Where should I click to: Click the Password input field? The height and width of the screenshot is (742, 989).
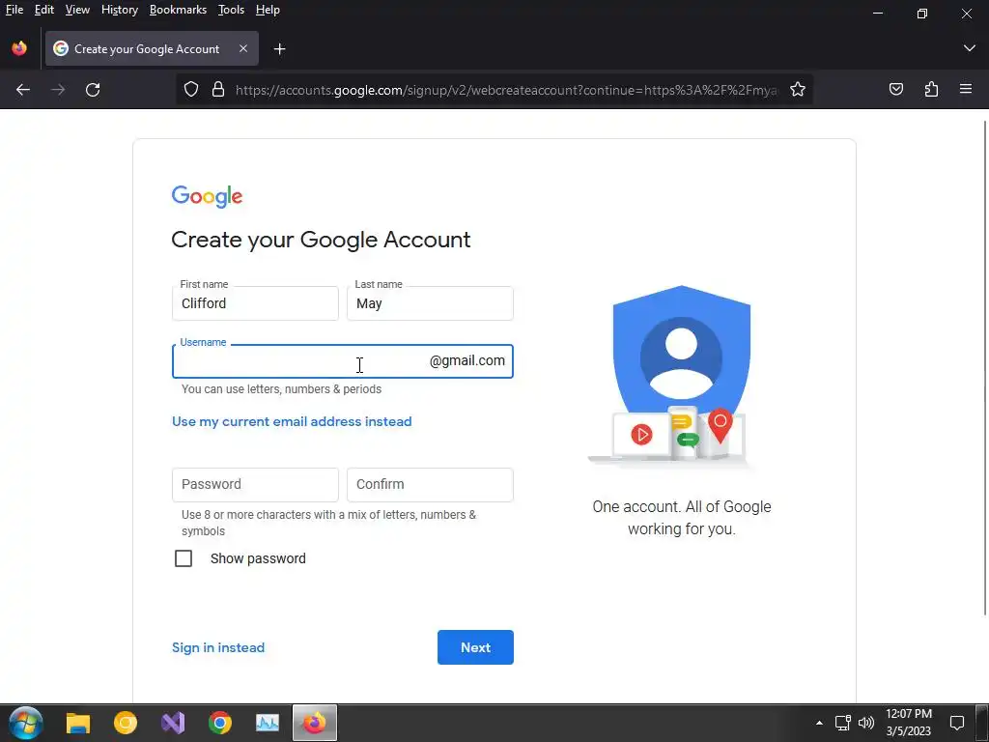(255, 485)
